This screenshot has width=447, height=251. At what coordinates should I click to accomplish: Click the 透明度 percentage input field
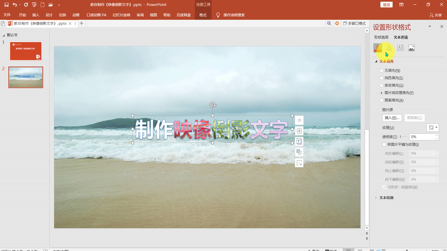point(422,137)
